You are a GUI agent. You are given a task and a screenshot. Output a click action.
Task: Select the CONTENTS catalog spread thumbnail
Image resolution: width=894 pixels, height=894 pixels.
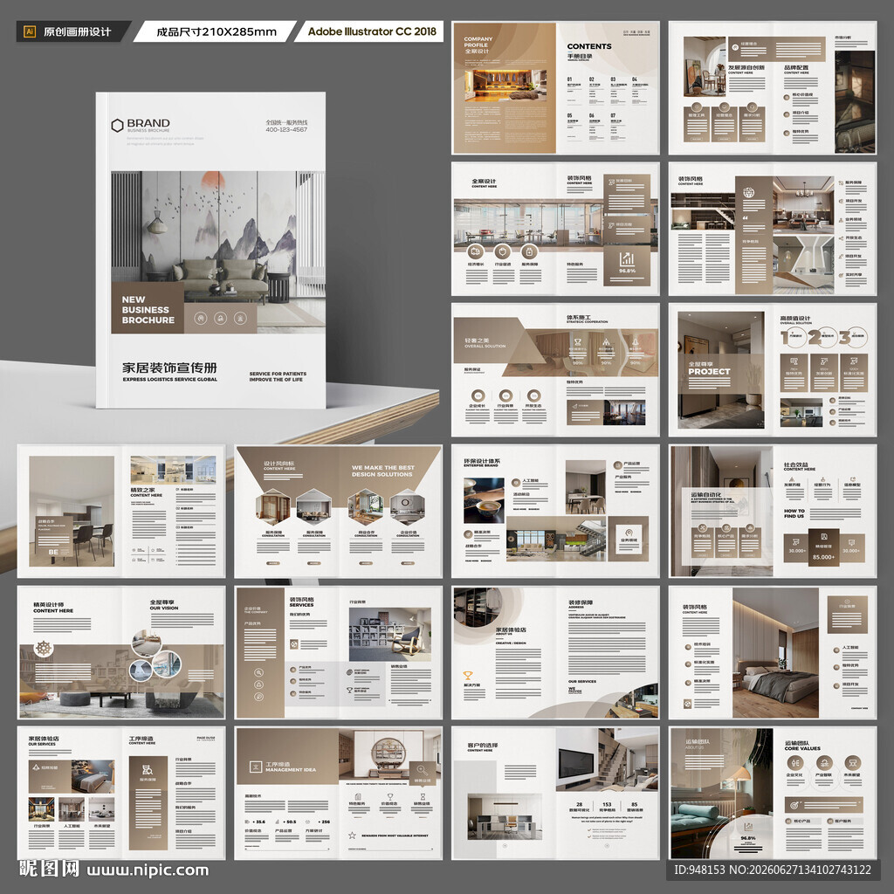556,88
